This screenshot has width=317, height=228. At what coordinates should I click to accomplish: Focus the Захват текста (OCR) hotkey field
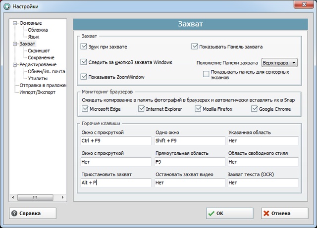pos(263,182)
